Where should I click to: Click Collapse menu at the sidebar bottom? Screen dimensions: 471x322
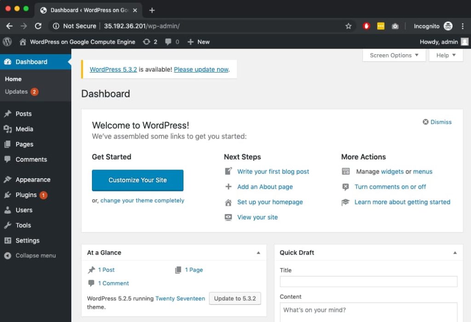coord(35,255)
